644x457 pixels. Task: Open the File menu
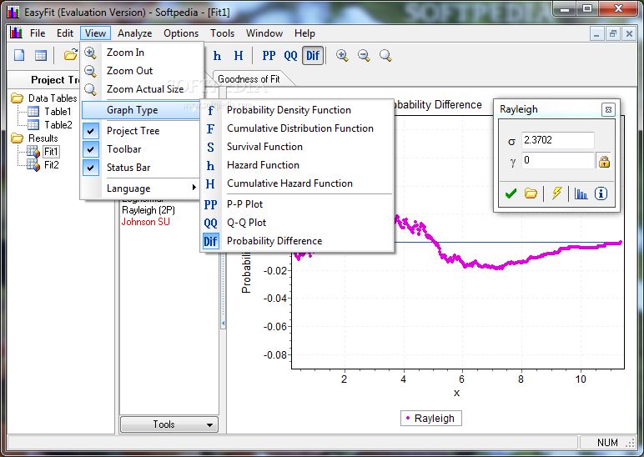pyautogui.click(x=38, y=33)
